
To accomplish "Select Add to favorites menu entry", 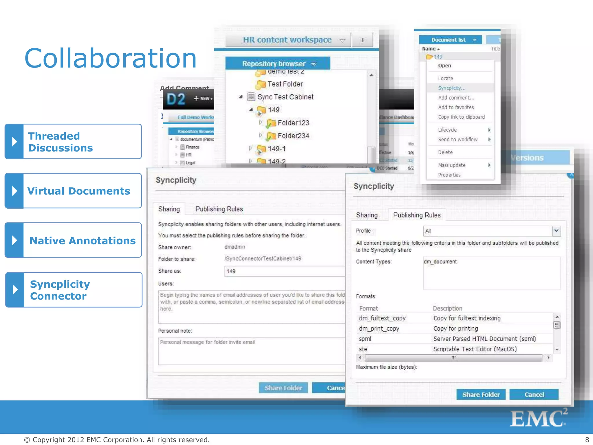I will 456,107.
